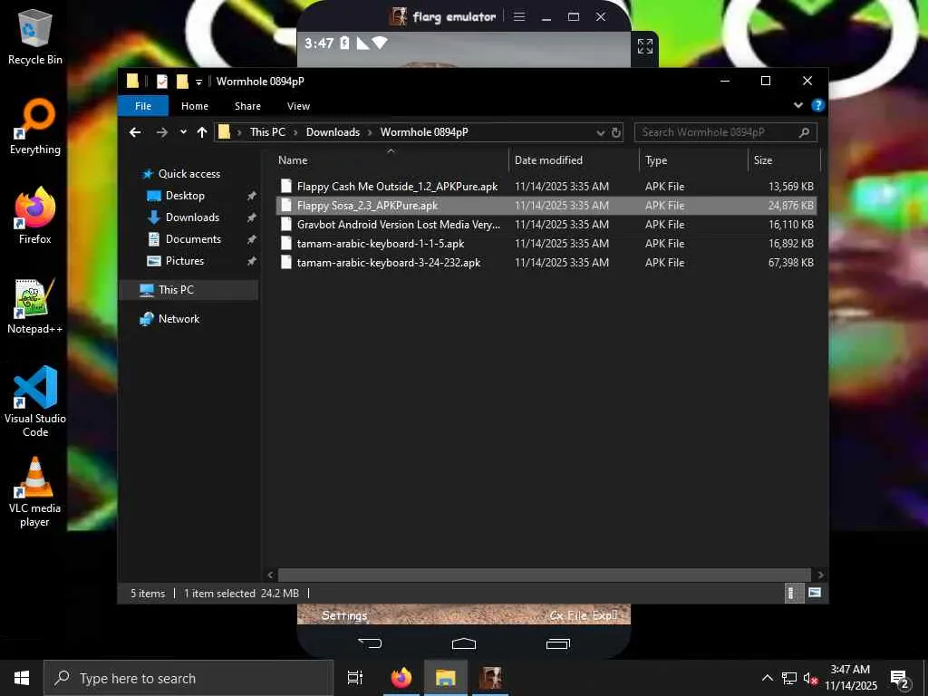The width and height of the screenshot is (928, 696).
Task: Select Desktop in the navigation pane
Action: click(x=185, y=196)
